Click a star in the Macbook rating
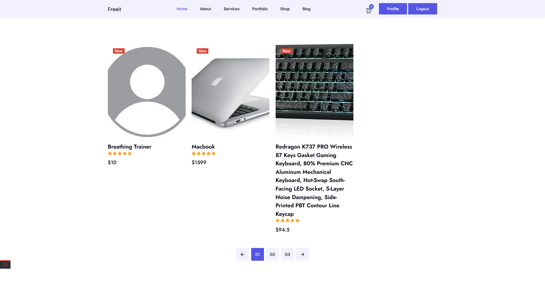 pyautogui.click(x=204, y=153)
